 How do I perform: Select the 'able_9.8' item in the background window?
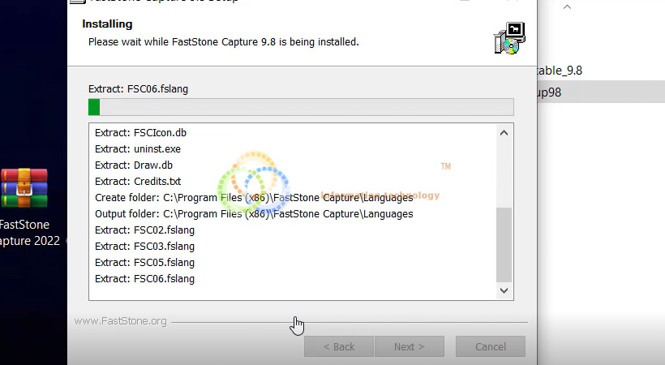pos(560,71)
